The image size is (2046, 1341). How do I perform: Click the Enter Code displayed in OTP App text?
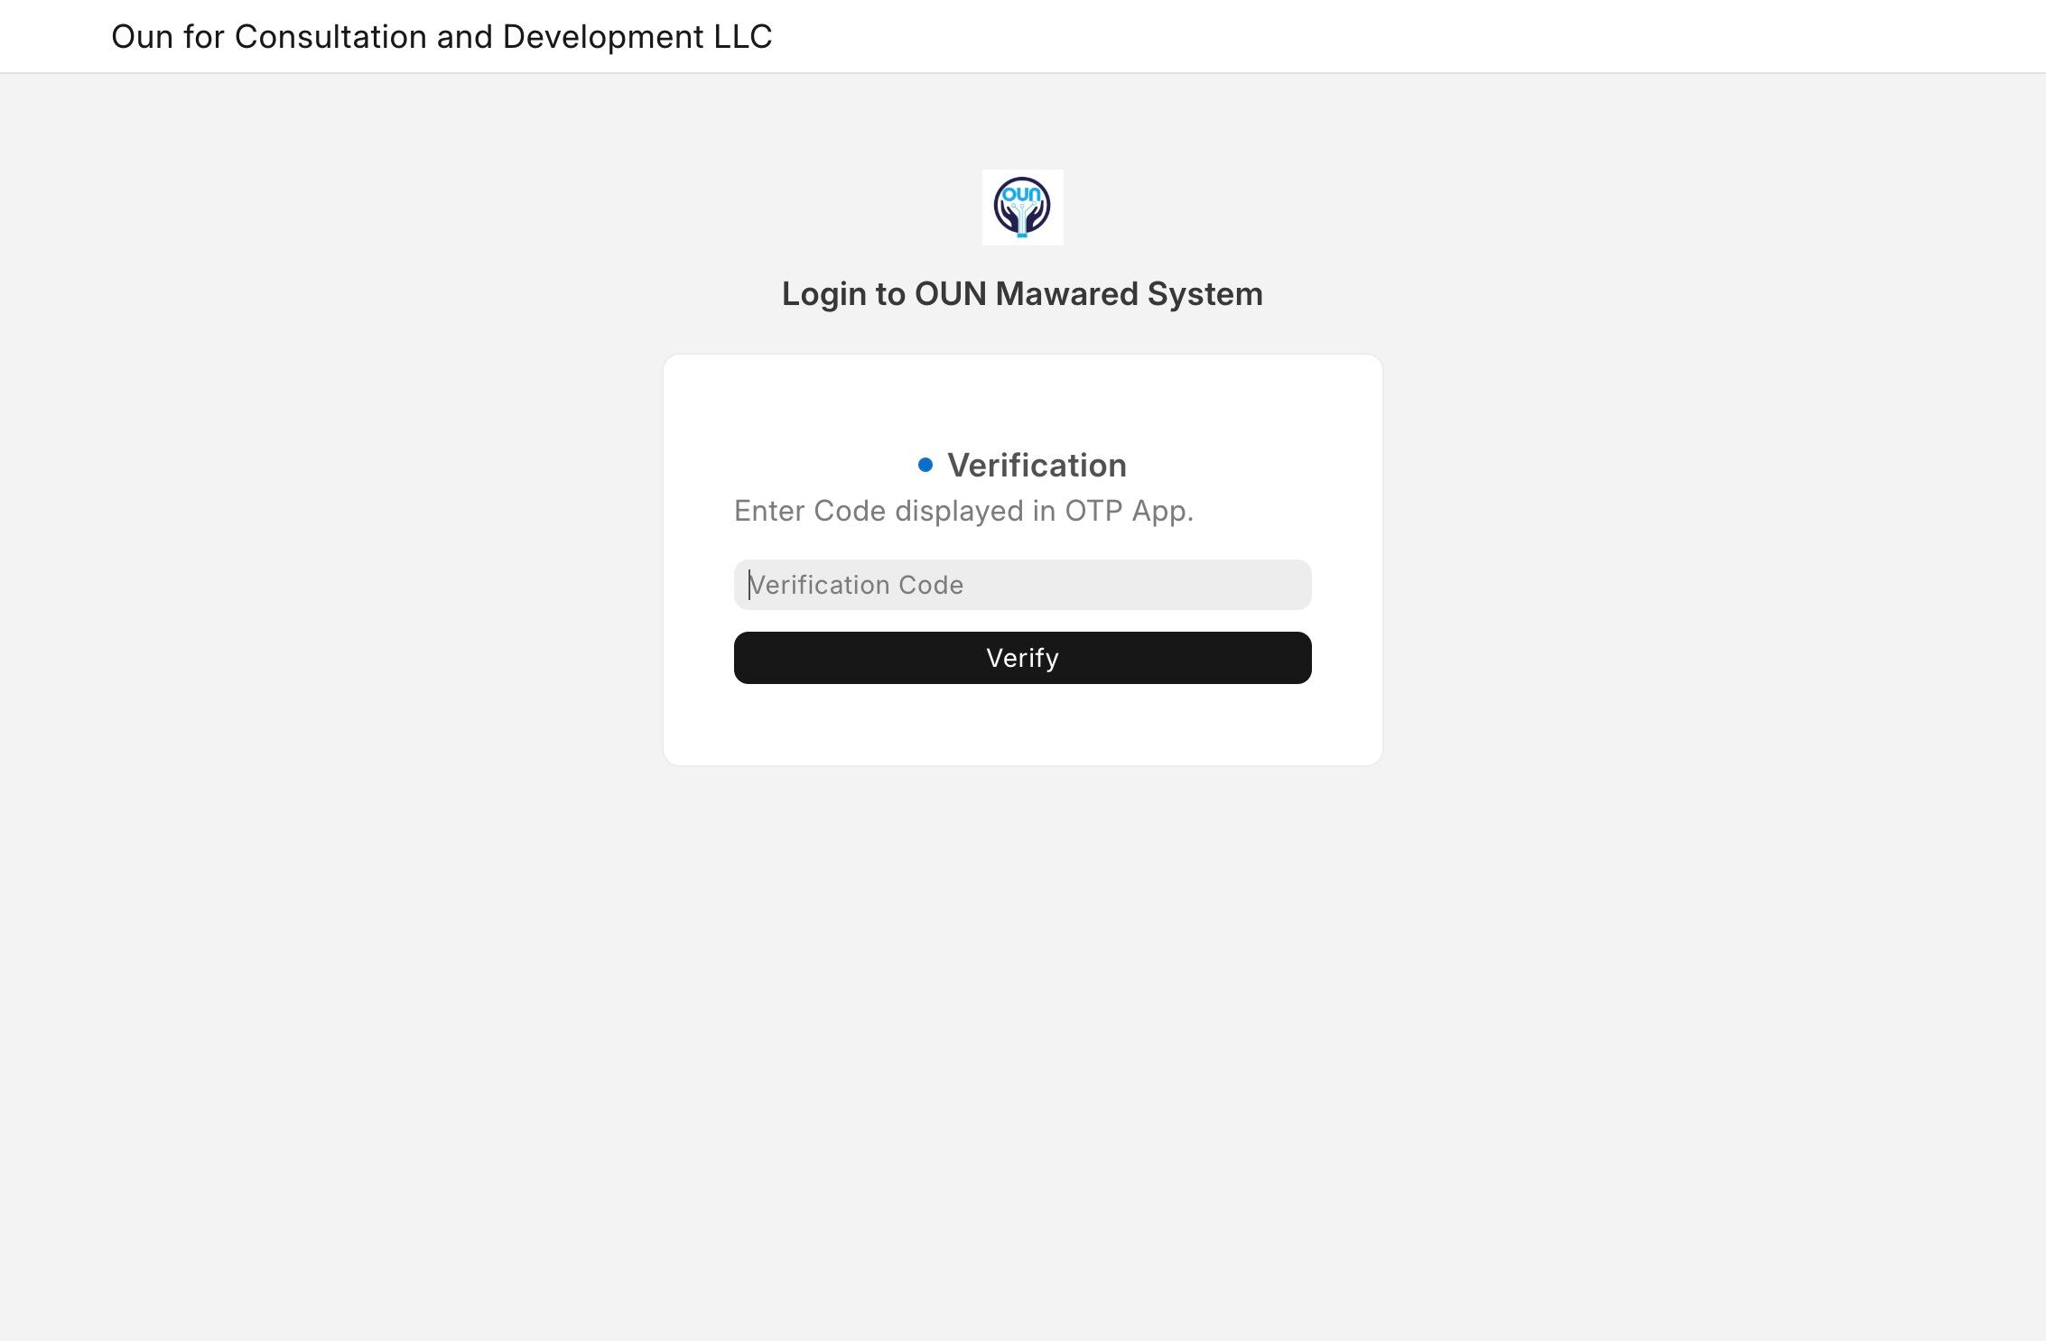coord(963,511)
